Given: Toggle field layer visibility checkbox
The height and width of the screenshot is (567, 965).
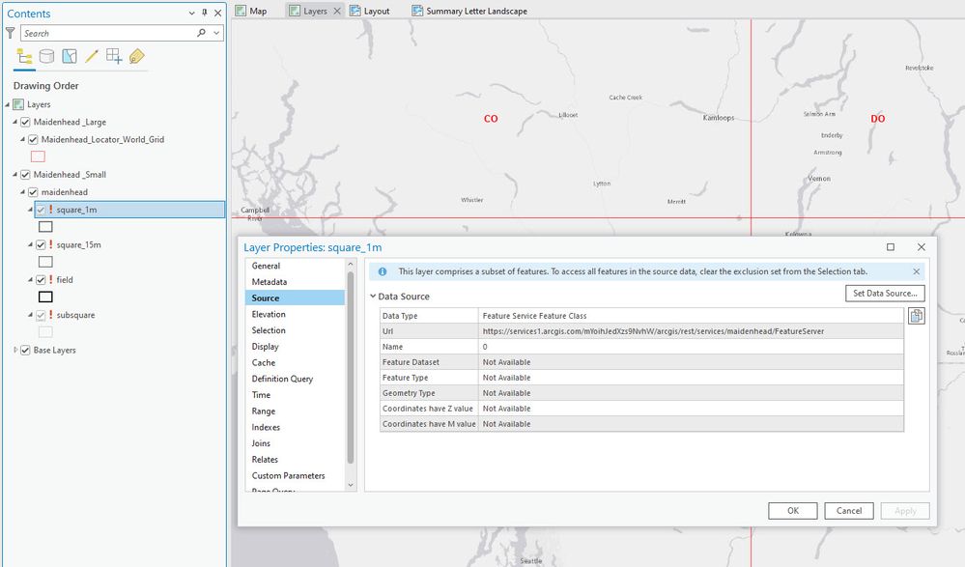Looking at the screenshot, I should coord(41,280).
